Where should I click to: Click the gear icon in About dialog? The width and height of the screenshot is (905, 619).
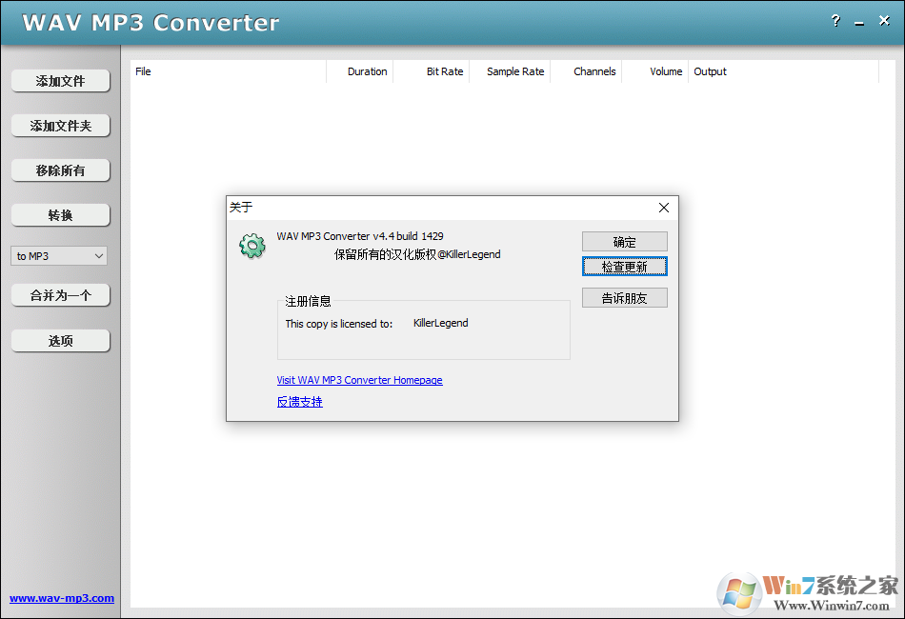pyautogui.click(x=252, y=247)
